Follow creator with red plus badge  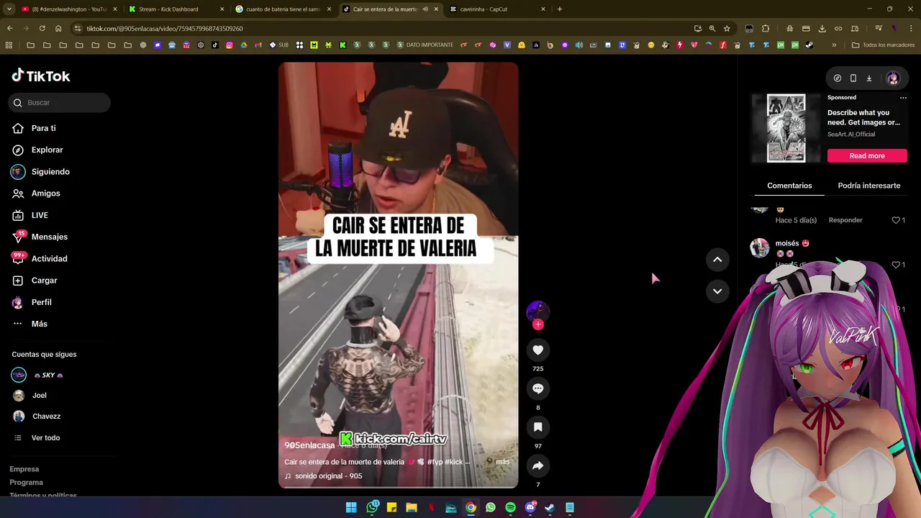pos(537,324)
